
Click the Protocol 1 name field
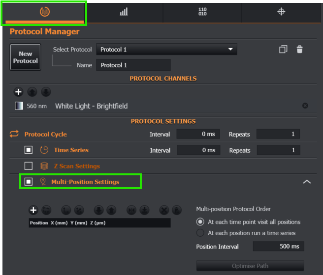(133, 65)
